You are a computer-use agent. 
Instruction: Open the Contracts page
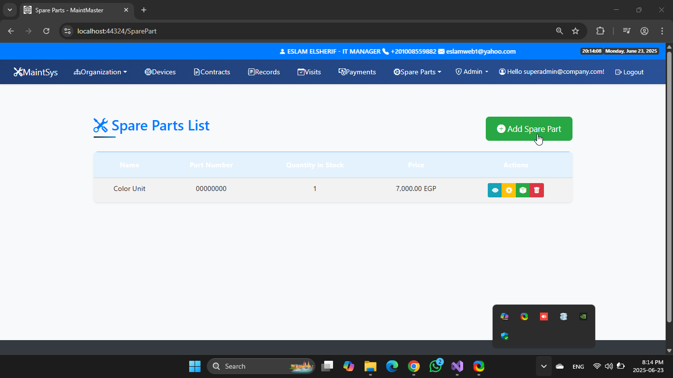pos(212,72)
